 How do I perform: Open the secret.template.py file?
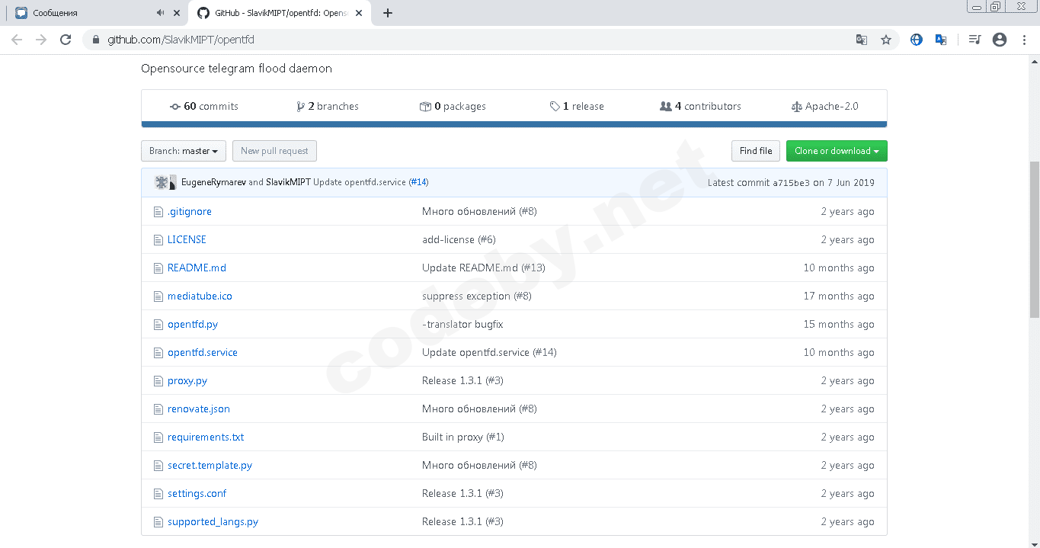(x=210, y=466)
